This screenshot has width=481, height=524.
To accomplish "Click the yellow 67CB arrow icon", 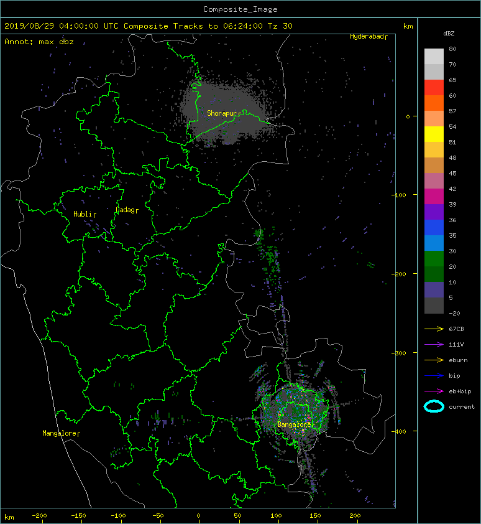I will (434, 329).
